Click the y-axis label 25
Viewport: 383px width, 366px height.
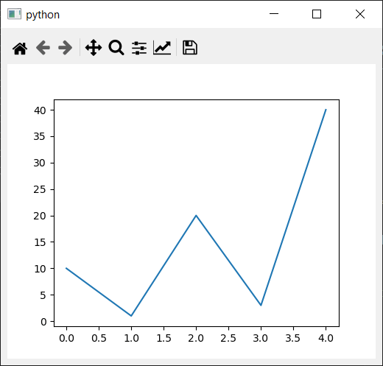[40, 189]
